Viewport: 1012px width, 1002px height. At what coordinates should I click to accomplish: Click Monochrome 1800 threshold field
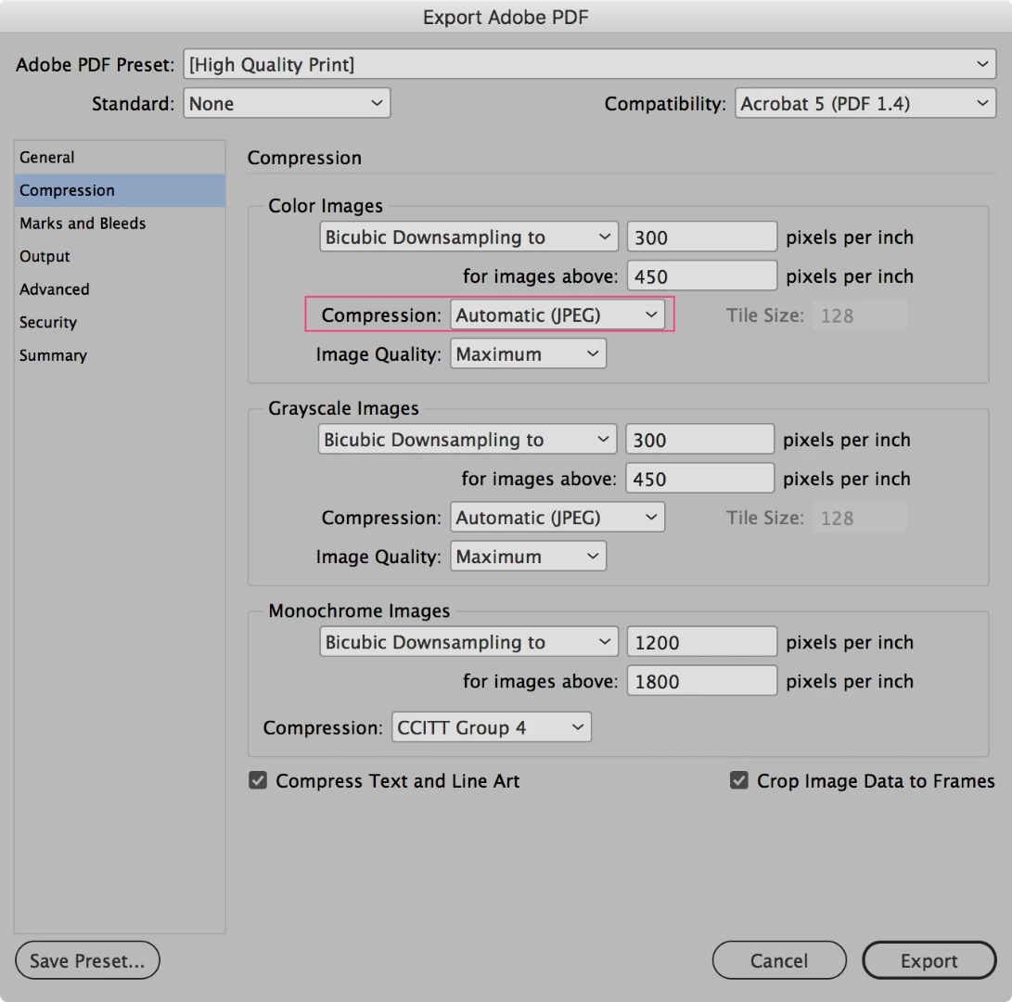[701, 681]
